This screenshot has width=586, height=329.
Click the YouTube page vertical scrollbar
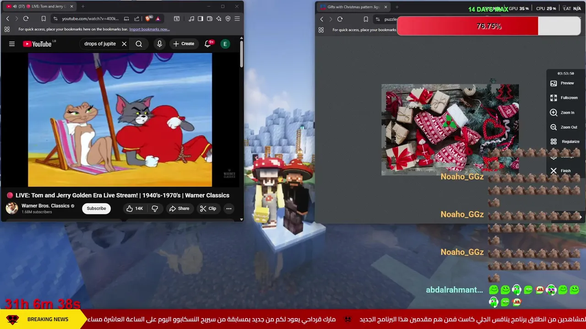click(x=241, y=55)
